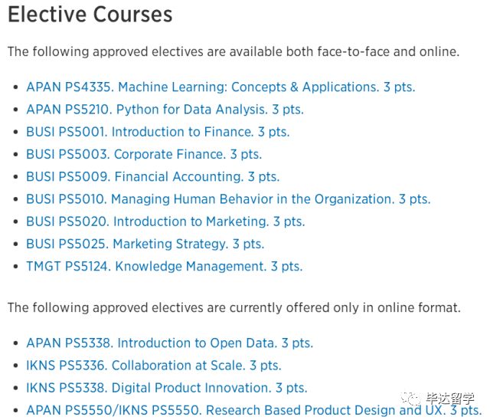Open BUSI PS5003 Corporate Finance course
The image size is (490, 420).
point(144,154)
